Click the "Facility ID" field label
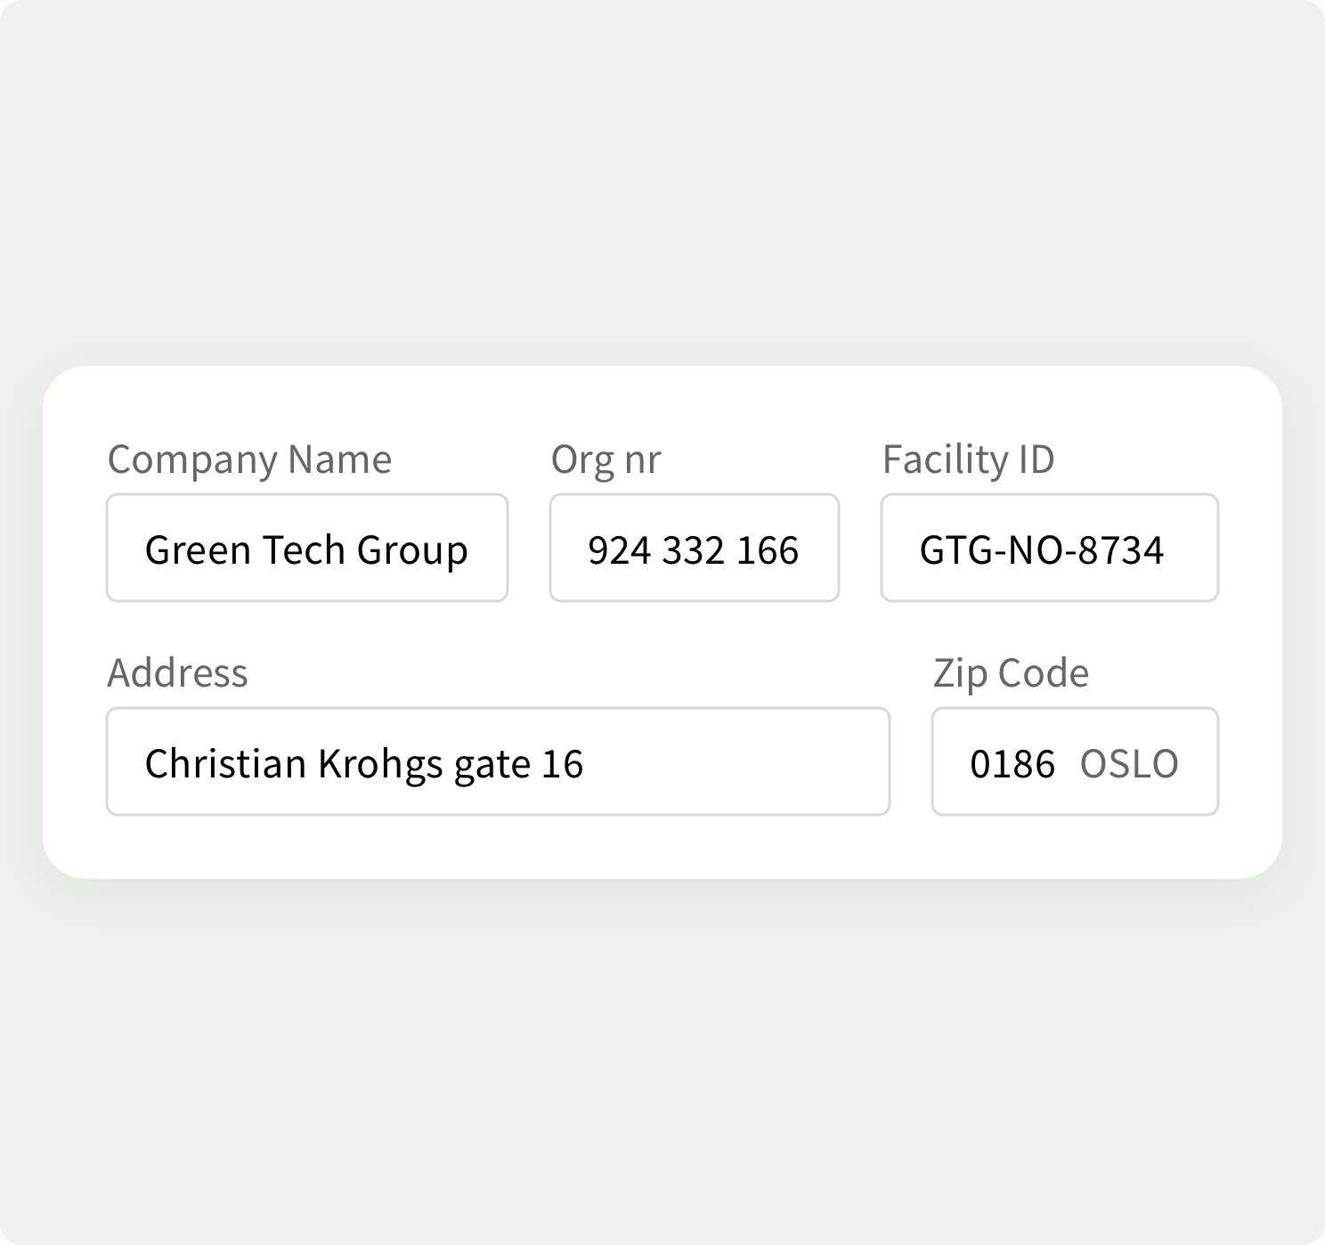This screenshot has height=1245, width=1325. point(968,460)
